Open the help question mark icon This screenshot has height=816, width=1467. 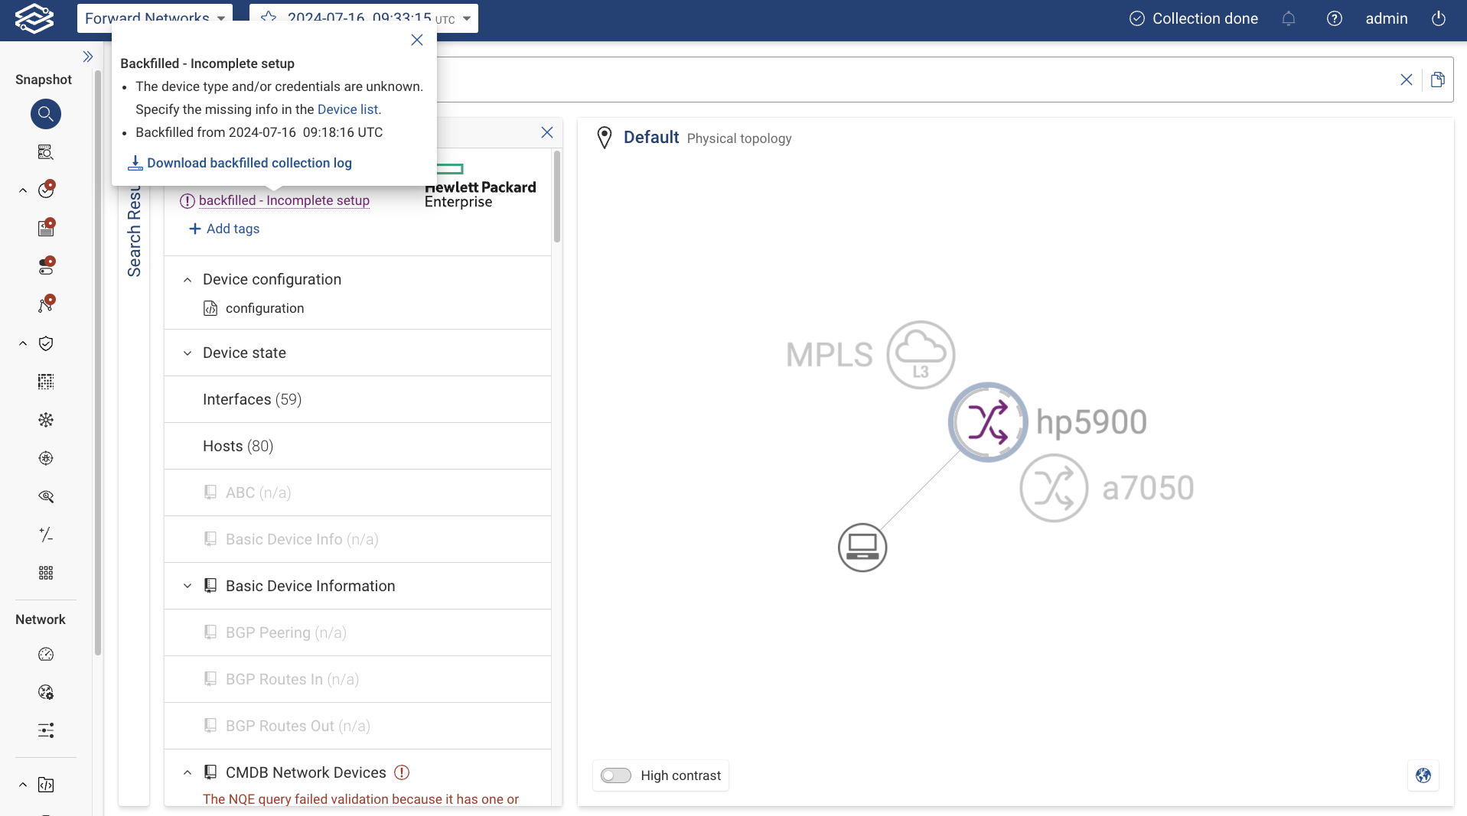tap(1335, 19)
